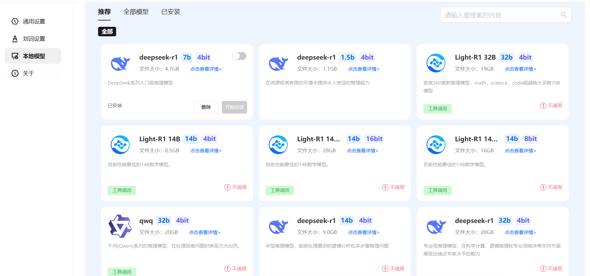Click 工具调用 tag on Light-R1 14B 4bit card
The image size is (590, 276).
click(x=122, y=191)
